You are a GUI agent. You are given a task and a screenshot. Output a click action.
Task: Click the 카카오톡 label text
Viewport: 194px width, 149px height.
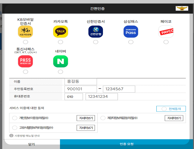(x=61, y=21)
